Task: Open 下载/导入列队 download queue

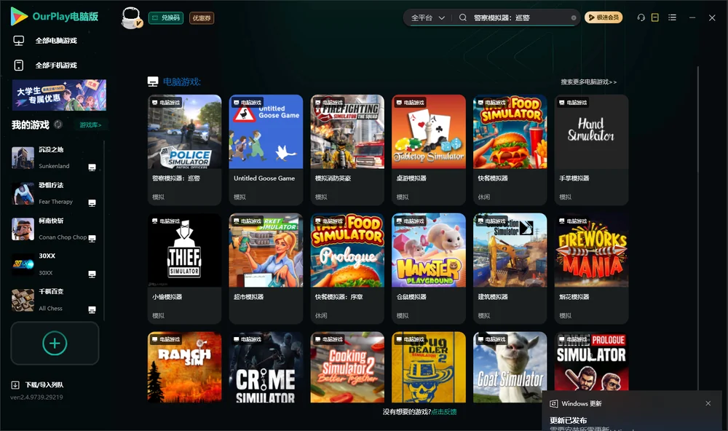Action: click(x=44, y=384)
